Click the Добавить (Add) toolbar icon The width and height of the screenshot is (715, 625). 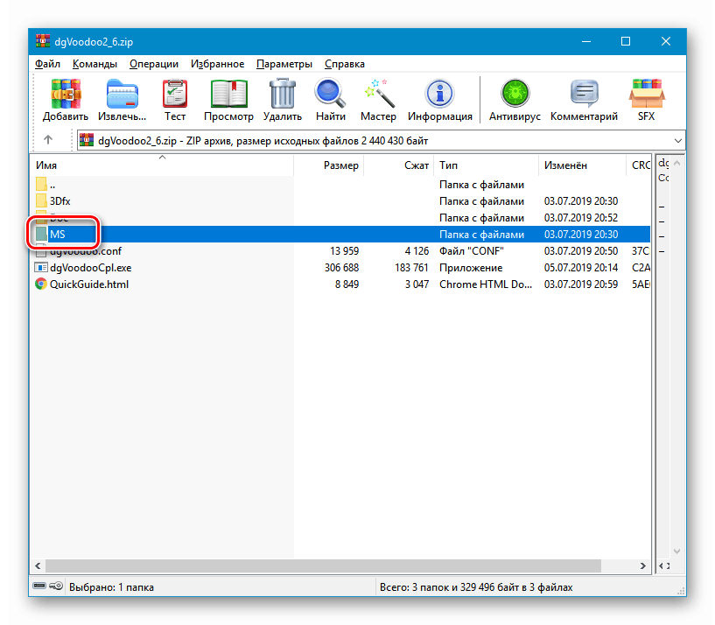pyautogui.click(x=66, y=100)
